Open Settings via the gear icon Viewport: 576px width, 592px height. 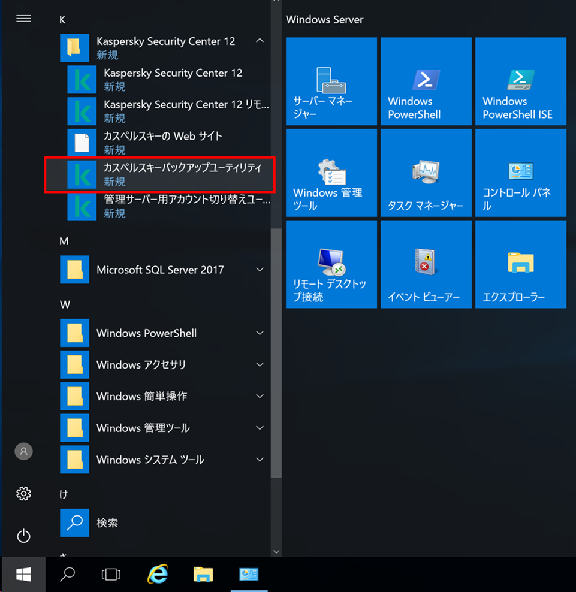coord(23,494)
